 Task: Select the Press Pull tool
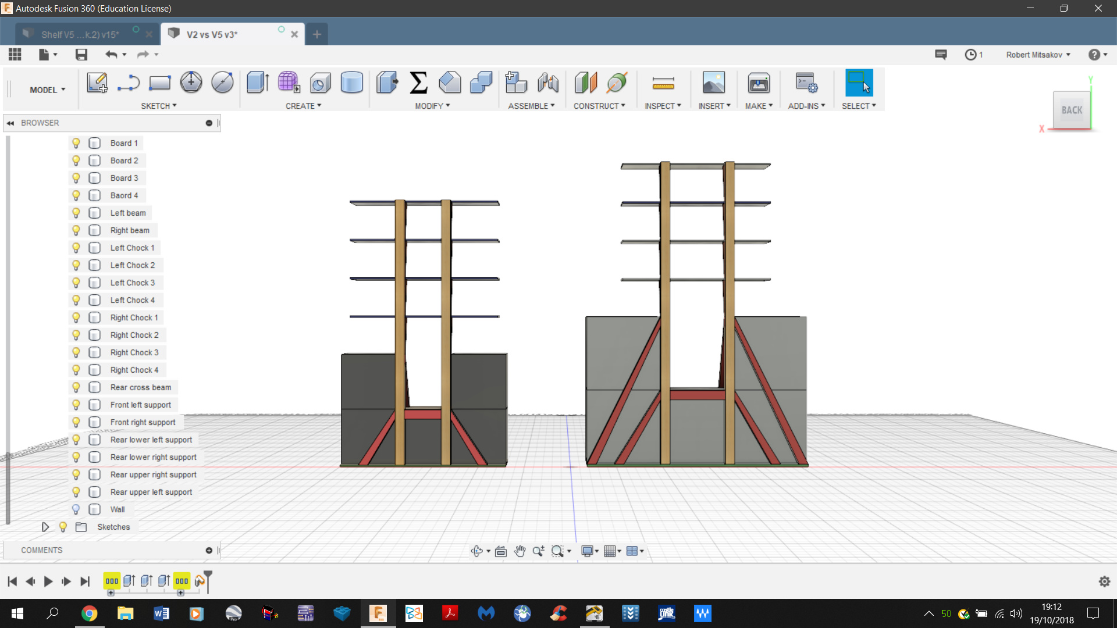coord(387,83)
